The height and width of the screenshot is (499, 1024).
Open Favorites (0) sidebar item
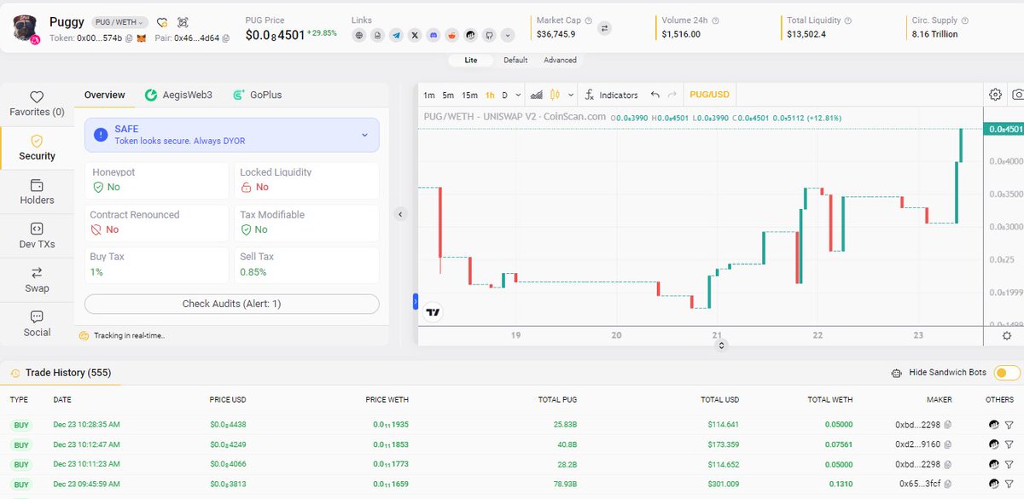tap(37, 104)
